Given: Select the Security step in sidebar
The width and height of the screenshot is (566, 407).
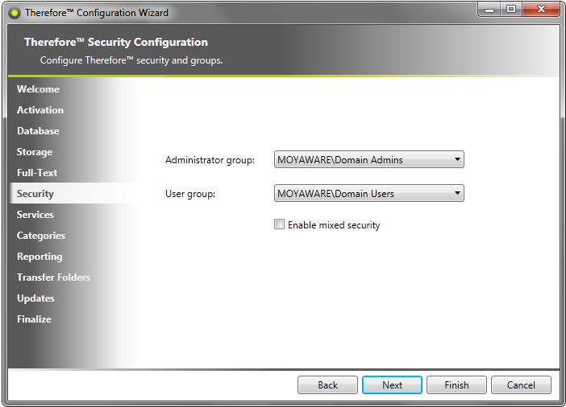Looking at the screenshot, I should tap(35, 194).
